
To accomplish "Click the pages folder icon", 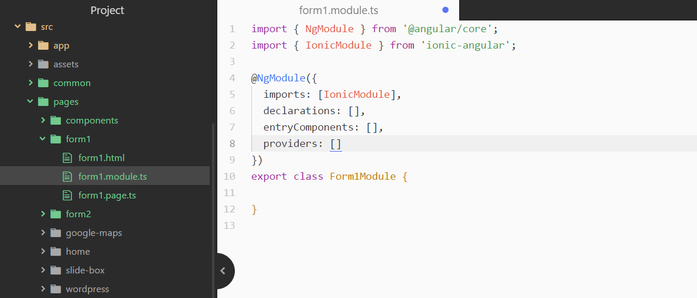I will point(43,102).
